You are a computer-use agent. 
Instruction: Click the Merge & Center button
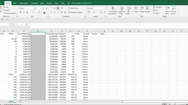pos(75,12)
